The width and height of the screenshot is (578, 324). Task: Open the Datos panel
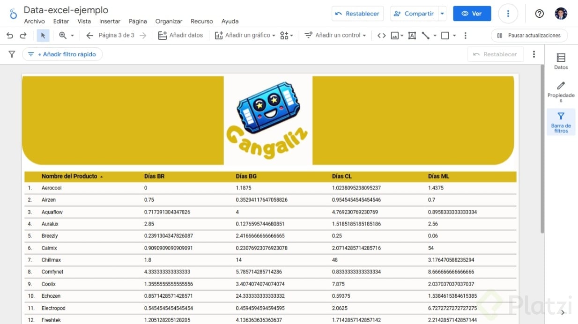click(561, 61)
